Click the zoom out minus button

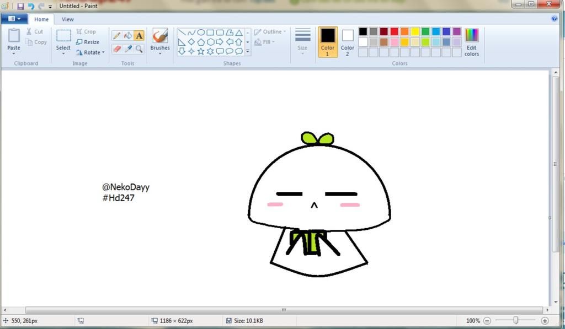[487, 320]
